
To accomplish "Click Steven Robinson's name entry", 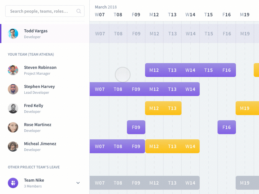I will (x=40, y=67).
